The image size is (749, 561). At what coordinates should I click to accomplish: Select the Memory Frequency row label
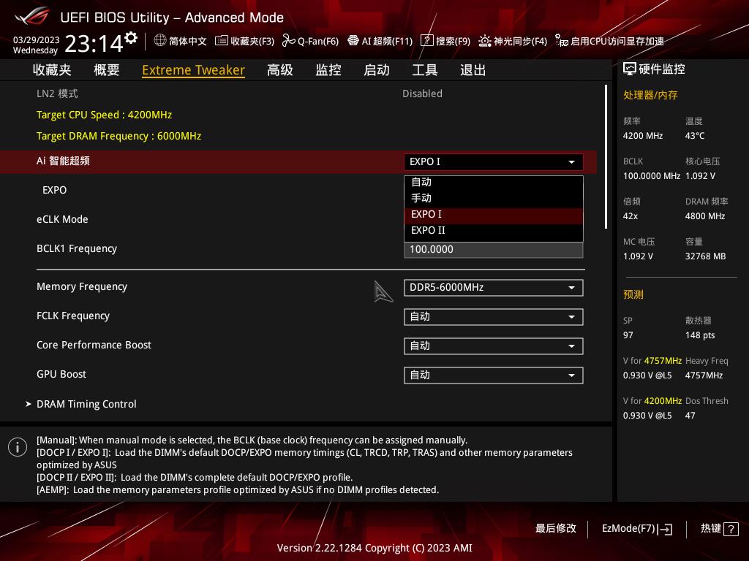82,286
